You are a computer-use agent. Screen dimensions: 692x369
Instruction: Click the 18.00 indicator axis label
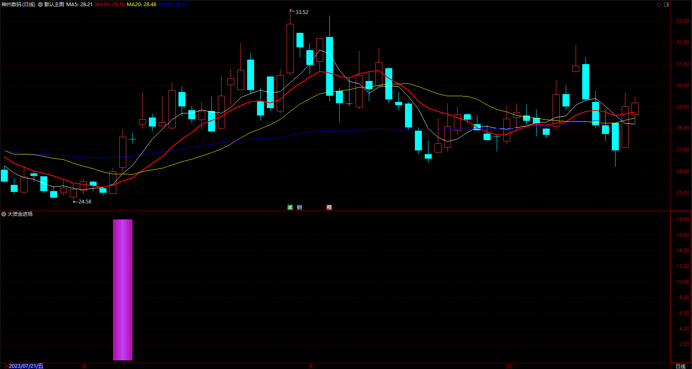pyautogui.click(x=683, y=219)
